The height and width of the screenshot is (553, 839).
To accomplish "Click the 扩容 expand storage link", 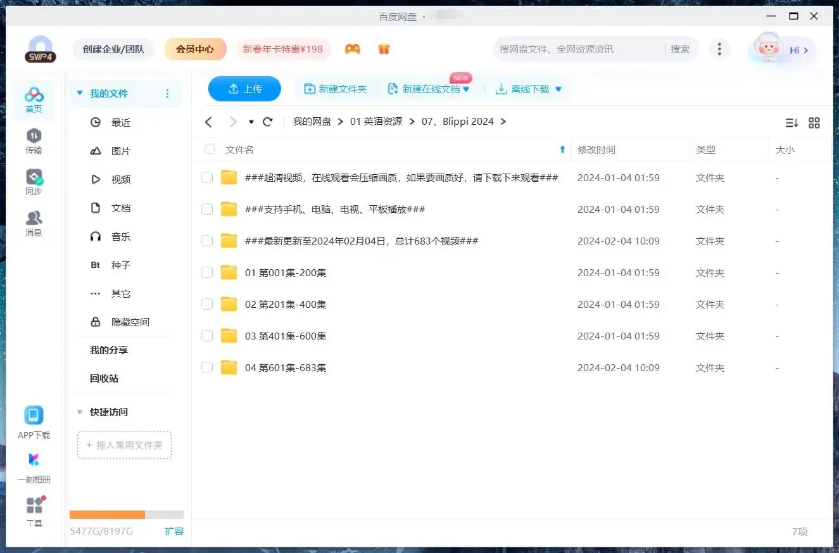I will coord(173,531).
